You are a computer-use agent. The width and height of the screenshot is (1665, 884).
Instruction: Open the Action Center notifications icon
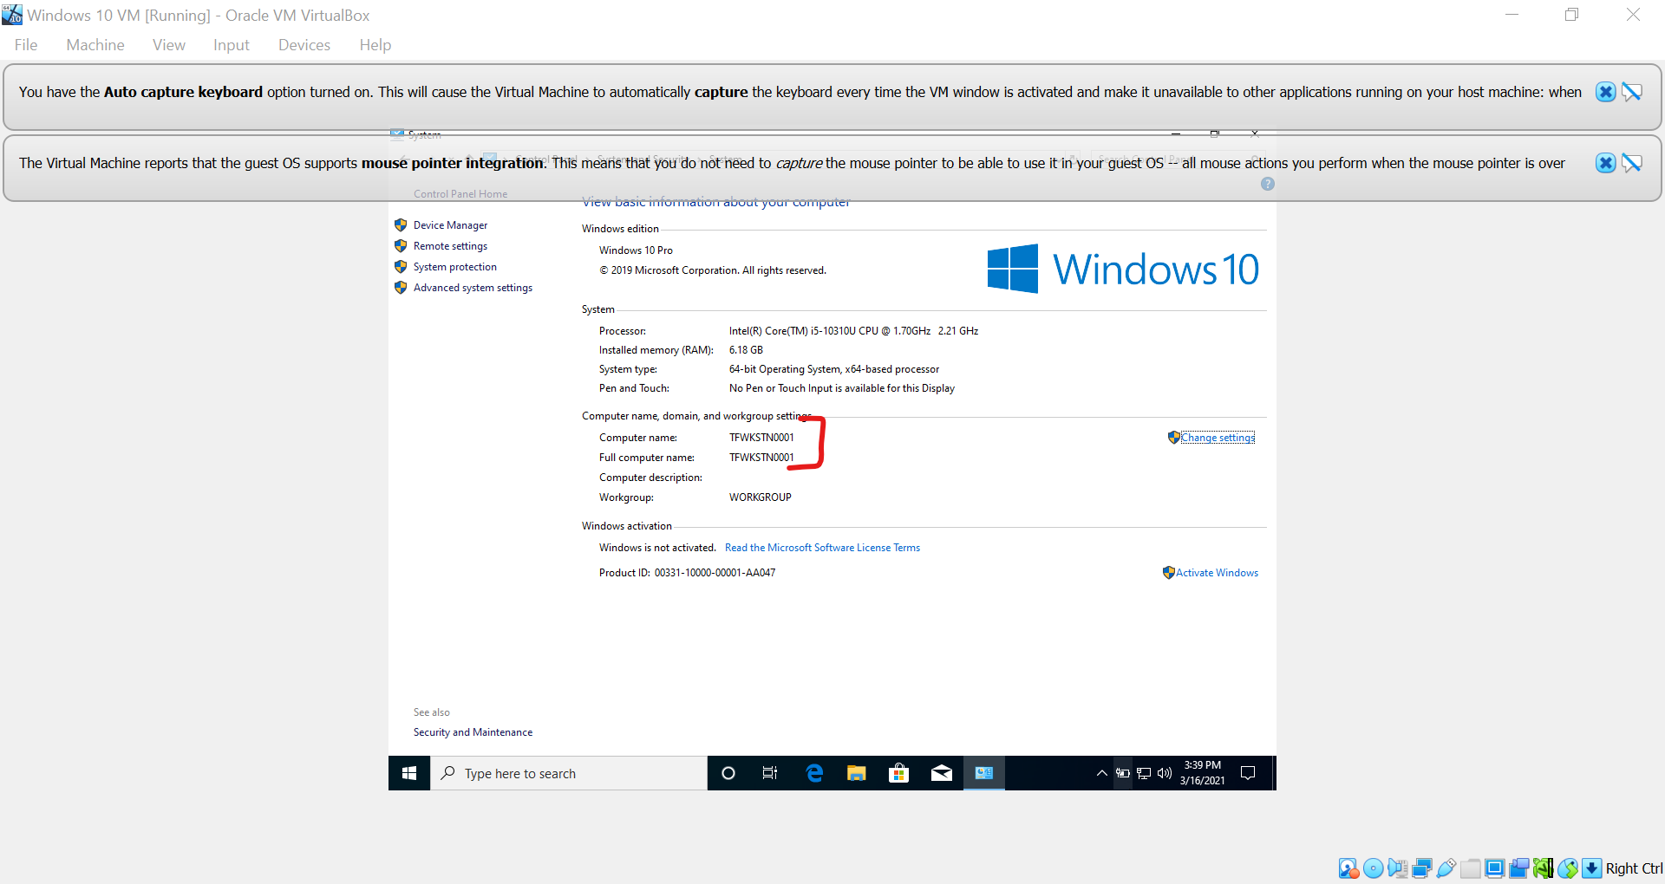(x=1248, y=773)
